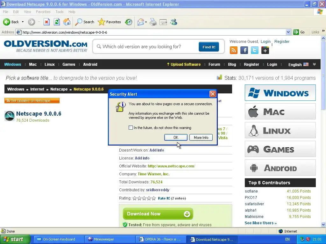The image size is (326, 244).
Task: Click the Get Updates on Netscape button
Action: point(32,101)
